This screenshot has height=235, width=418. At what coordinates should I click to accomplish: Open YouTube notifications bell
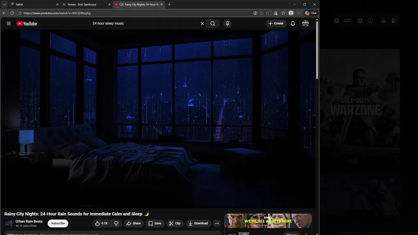click(x=293, y=23)
